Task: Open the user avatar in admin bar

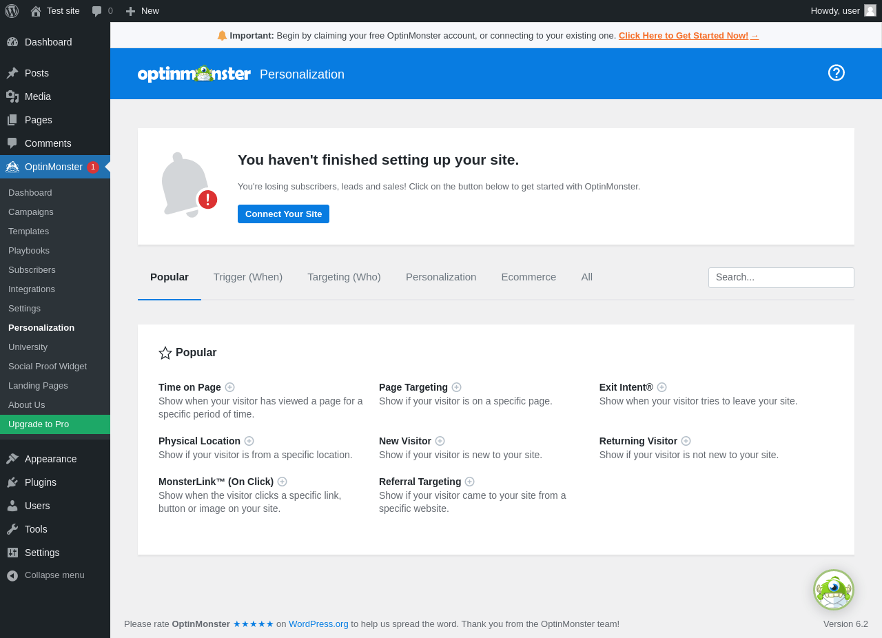Action: click(x=870, y=10)
